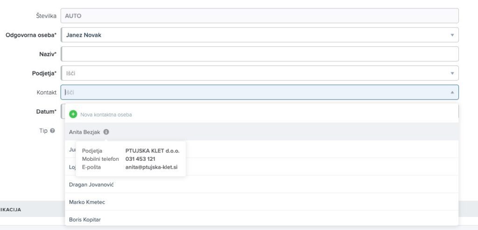
Task: Collapse the Kontakt dropdown using its arrow
Action: click(x=451, y=93)
